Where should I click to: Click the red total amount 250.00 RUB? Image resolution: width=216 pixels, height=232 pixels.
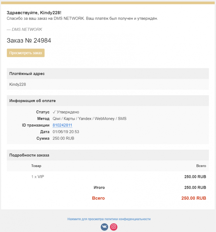click(193, 198)
